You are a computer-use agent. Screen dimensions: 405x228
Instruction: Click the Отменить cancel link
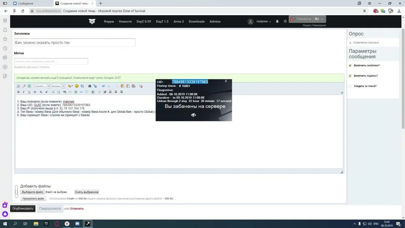[x=77, y=208]
